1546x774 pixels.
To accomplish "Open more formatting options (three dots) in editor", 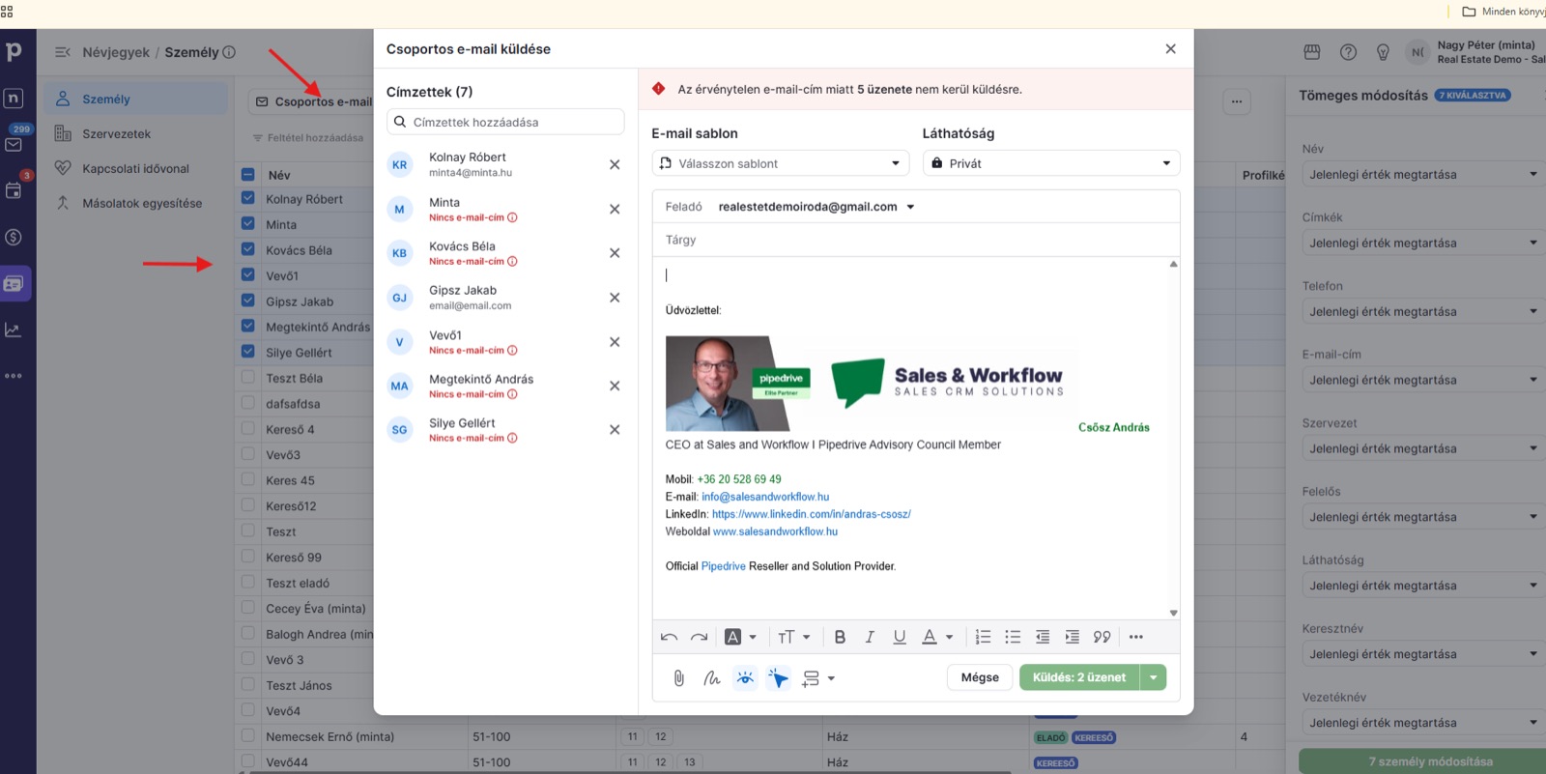I will pyautogui.click(x=1136, y=637).
